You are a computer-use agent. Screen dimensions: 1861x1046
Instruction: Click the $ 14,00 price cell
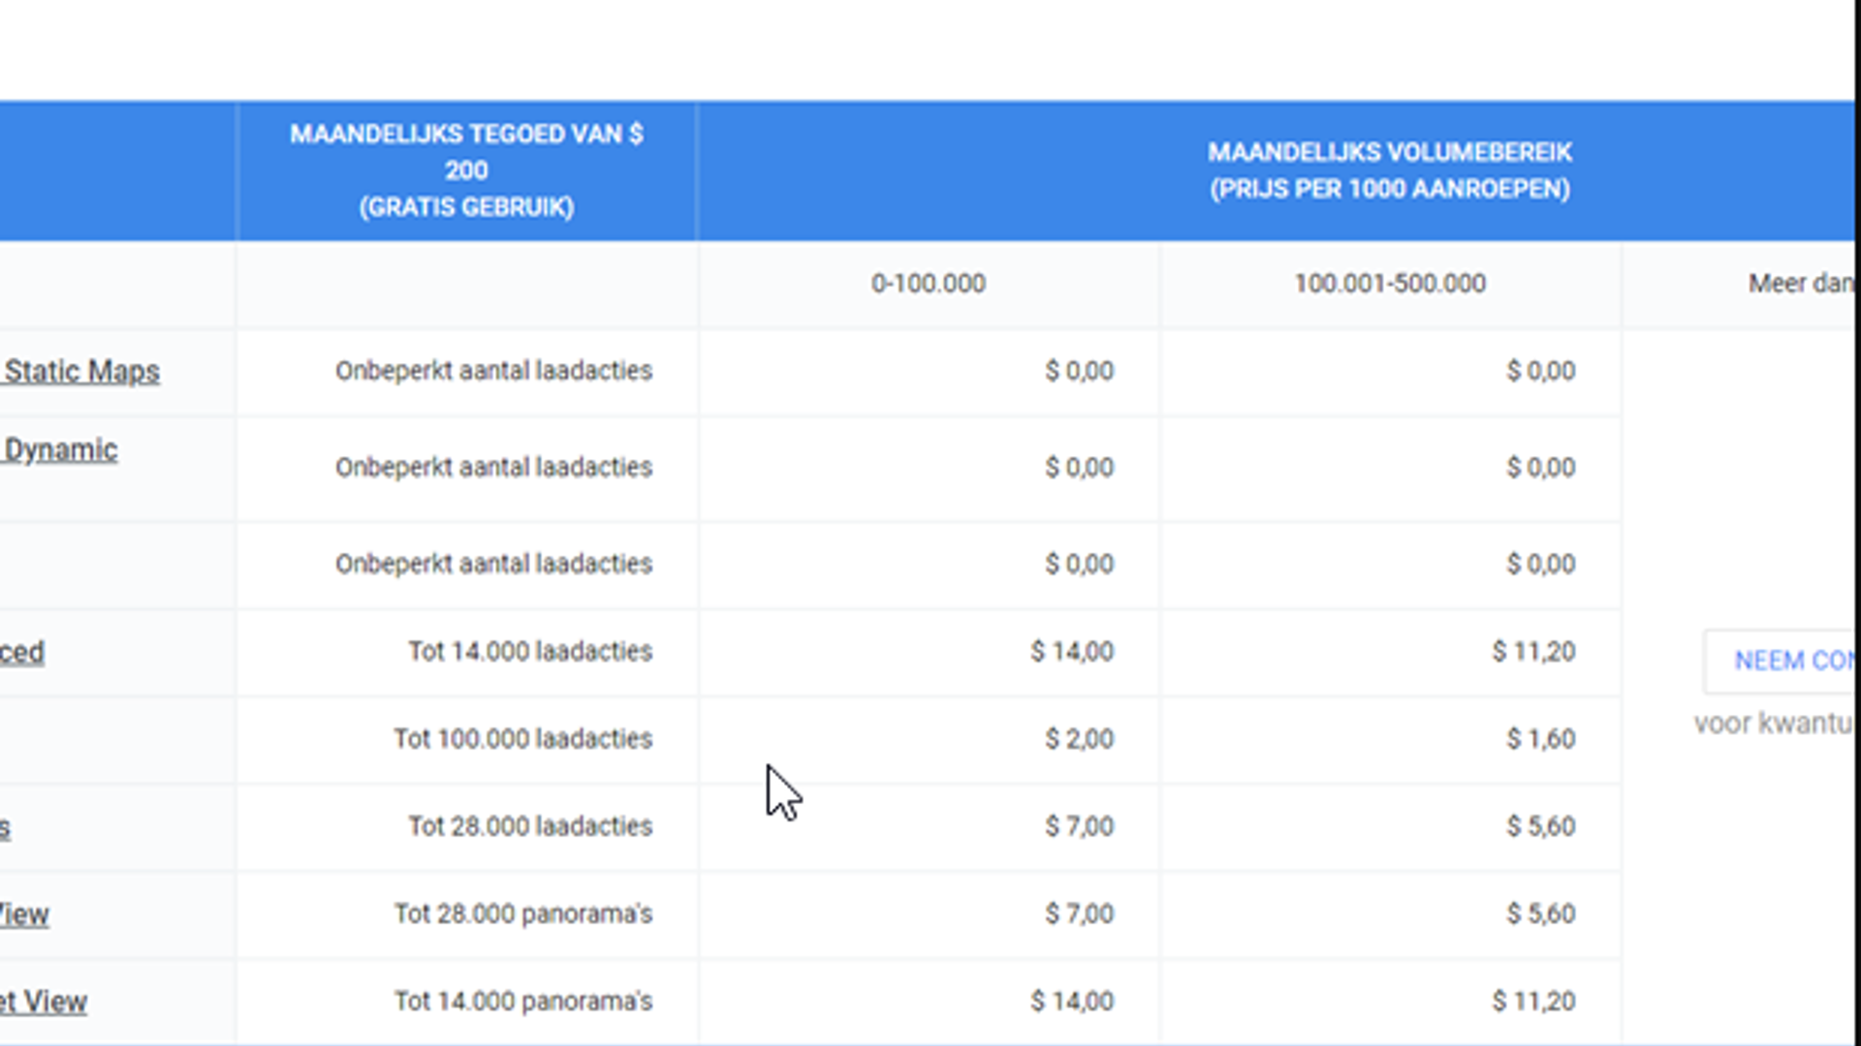coord(1078,652)
